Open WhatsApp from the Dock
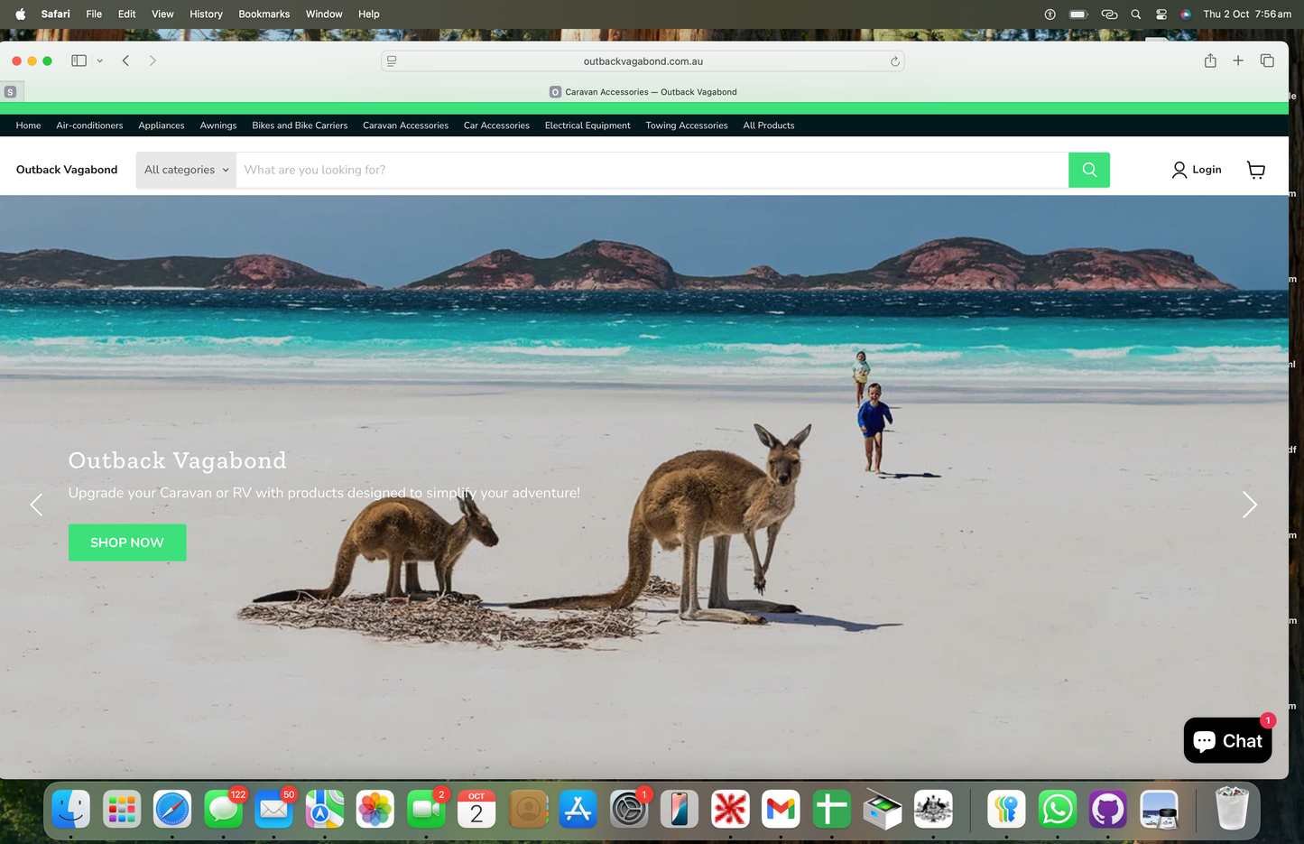 tap(1057, 809)
